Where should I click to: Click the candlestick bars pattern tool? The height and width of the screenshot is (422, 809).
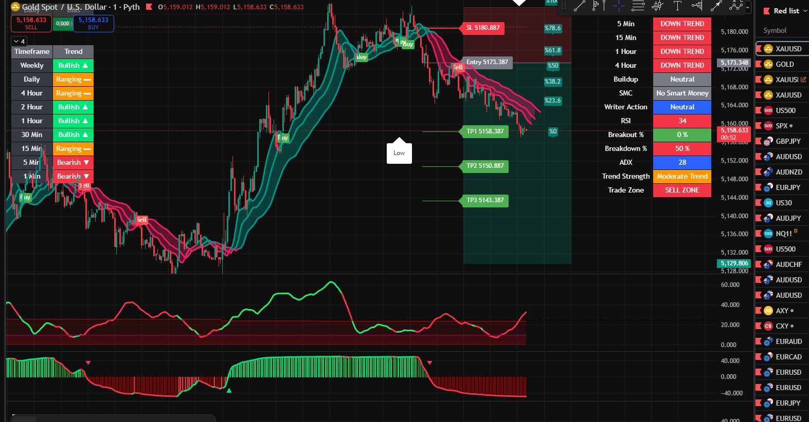[657, 6]
